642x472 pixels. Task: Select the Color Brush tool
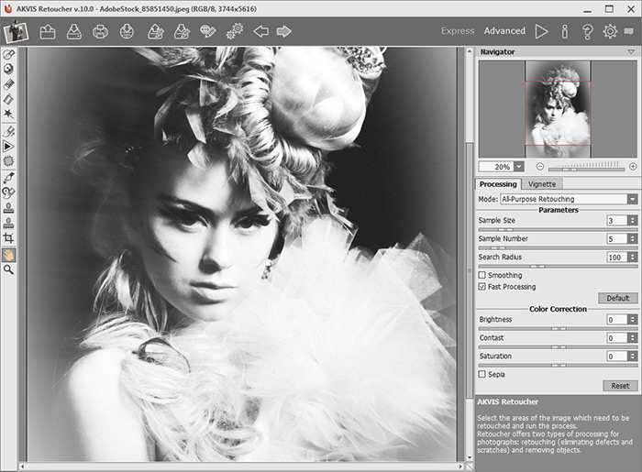pyautogui.click(x=8, y=178)
